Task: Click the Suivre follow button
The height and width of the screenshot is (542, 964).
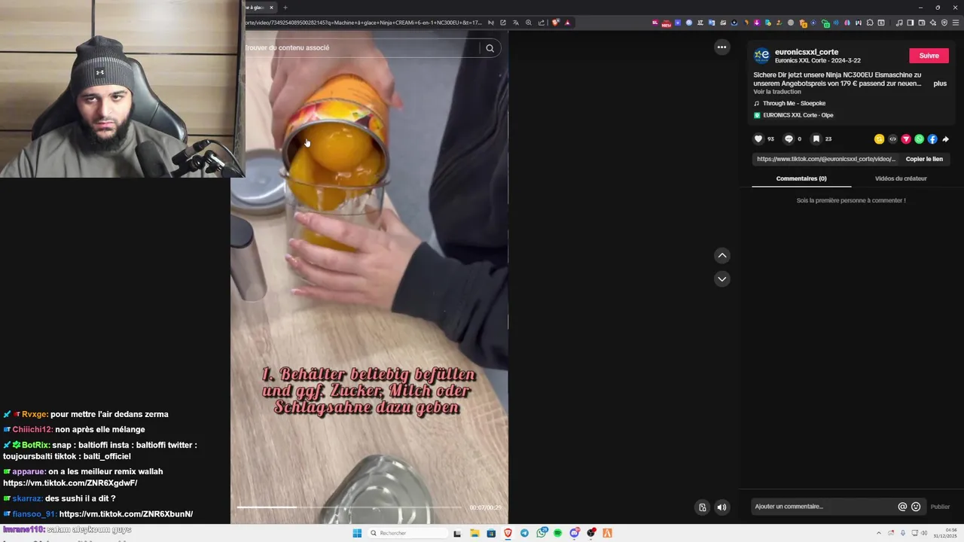Action: 929,56
